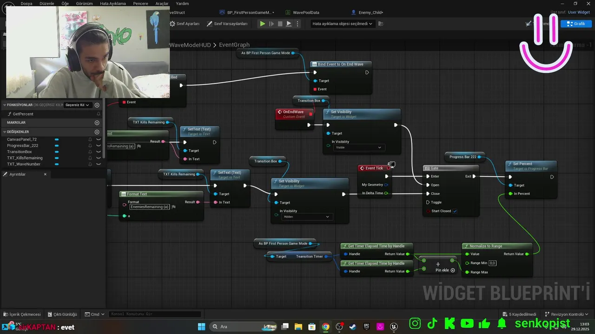This screenshot has height=334, width=595.
Task: Toggle visibility eye for TransitionBox
Action: 98,152
